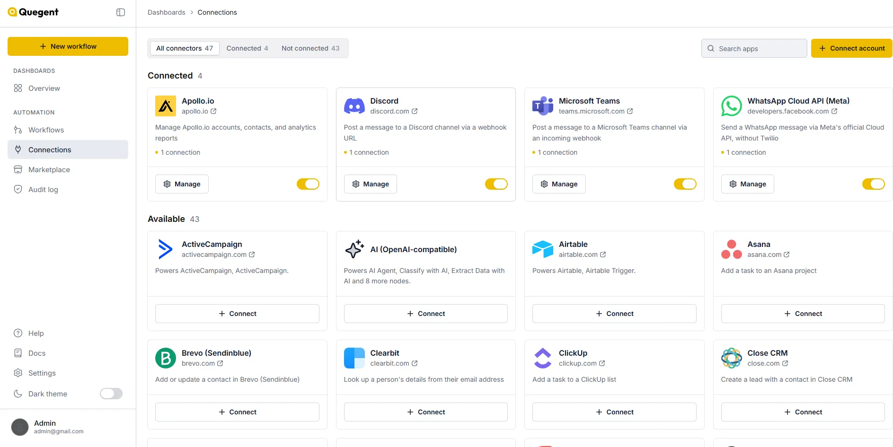Open Help in the sidebar
Viewport: 893px width, 447px height.
(68, 333)
